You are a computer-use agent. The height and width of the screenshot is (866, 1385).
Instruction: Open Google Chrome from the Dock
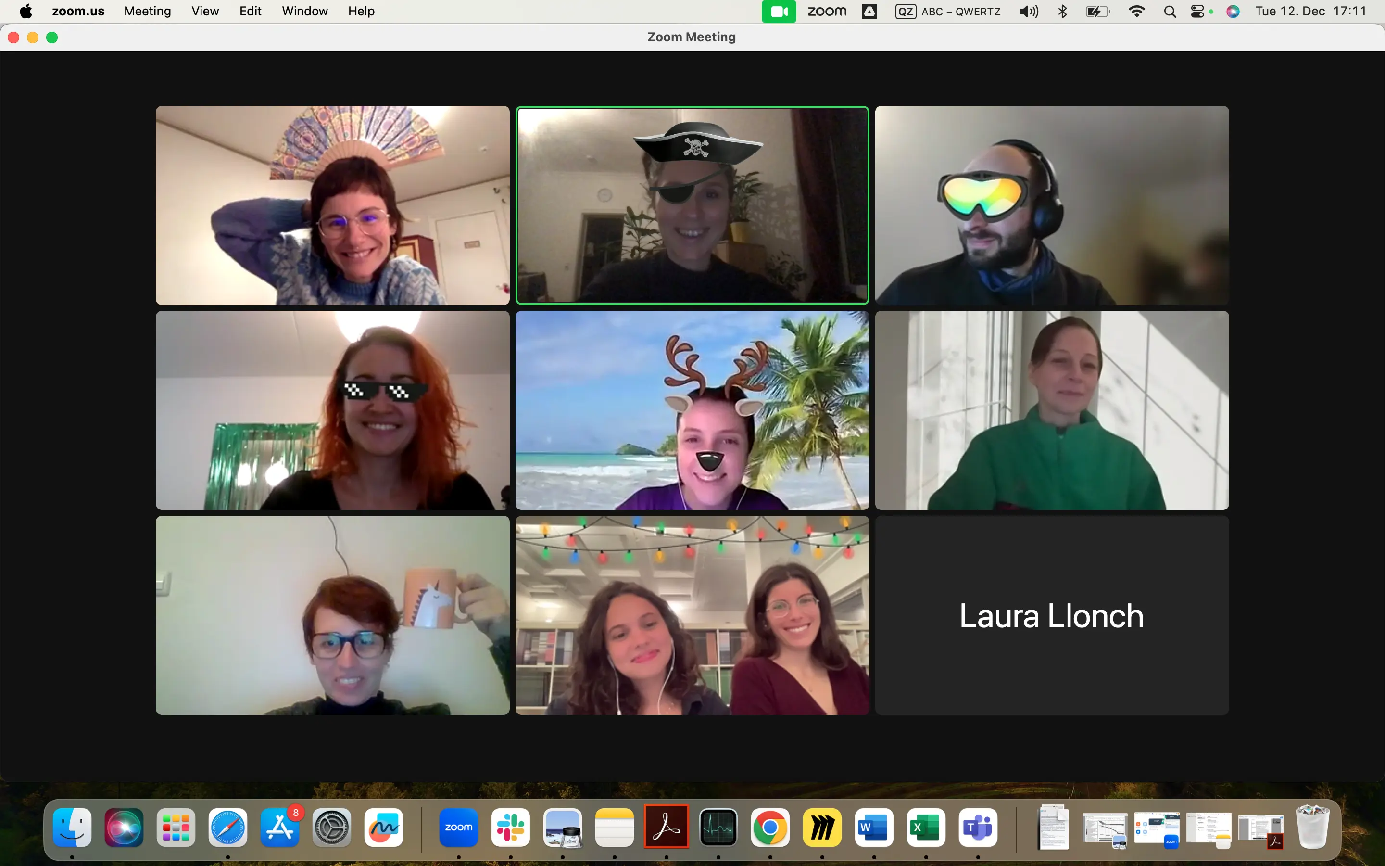click(770, 827)
